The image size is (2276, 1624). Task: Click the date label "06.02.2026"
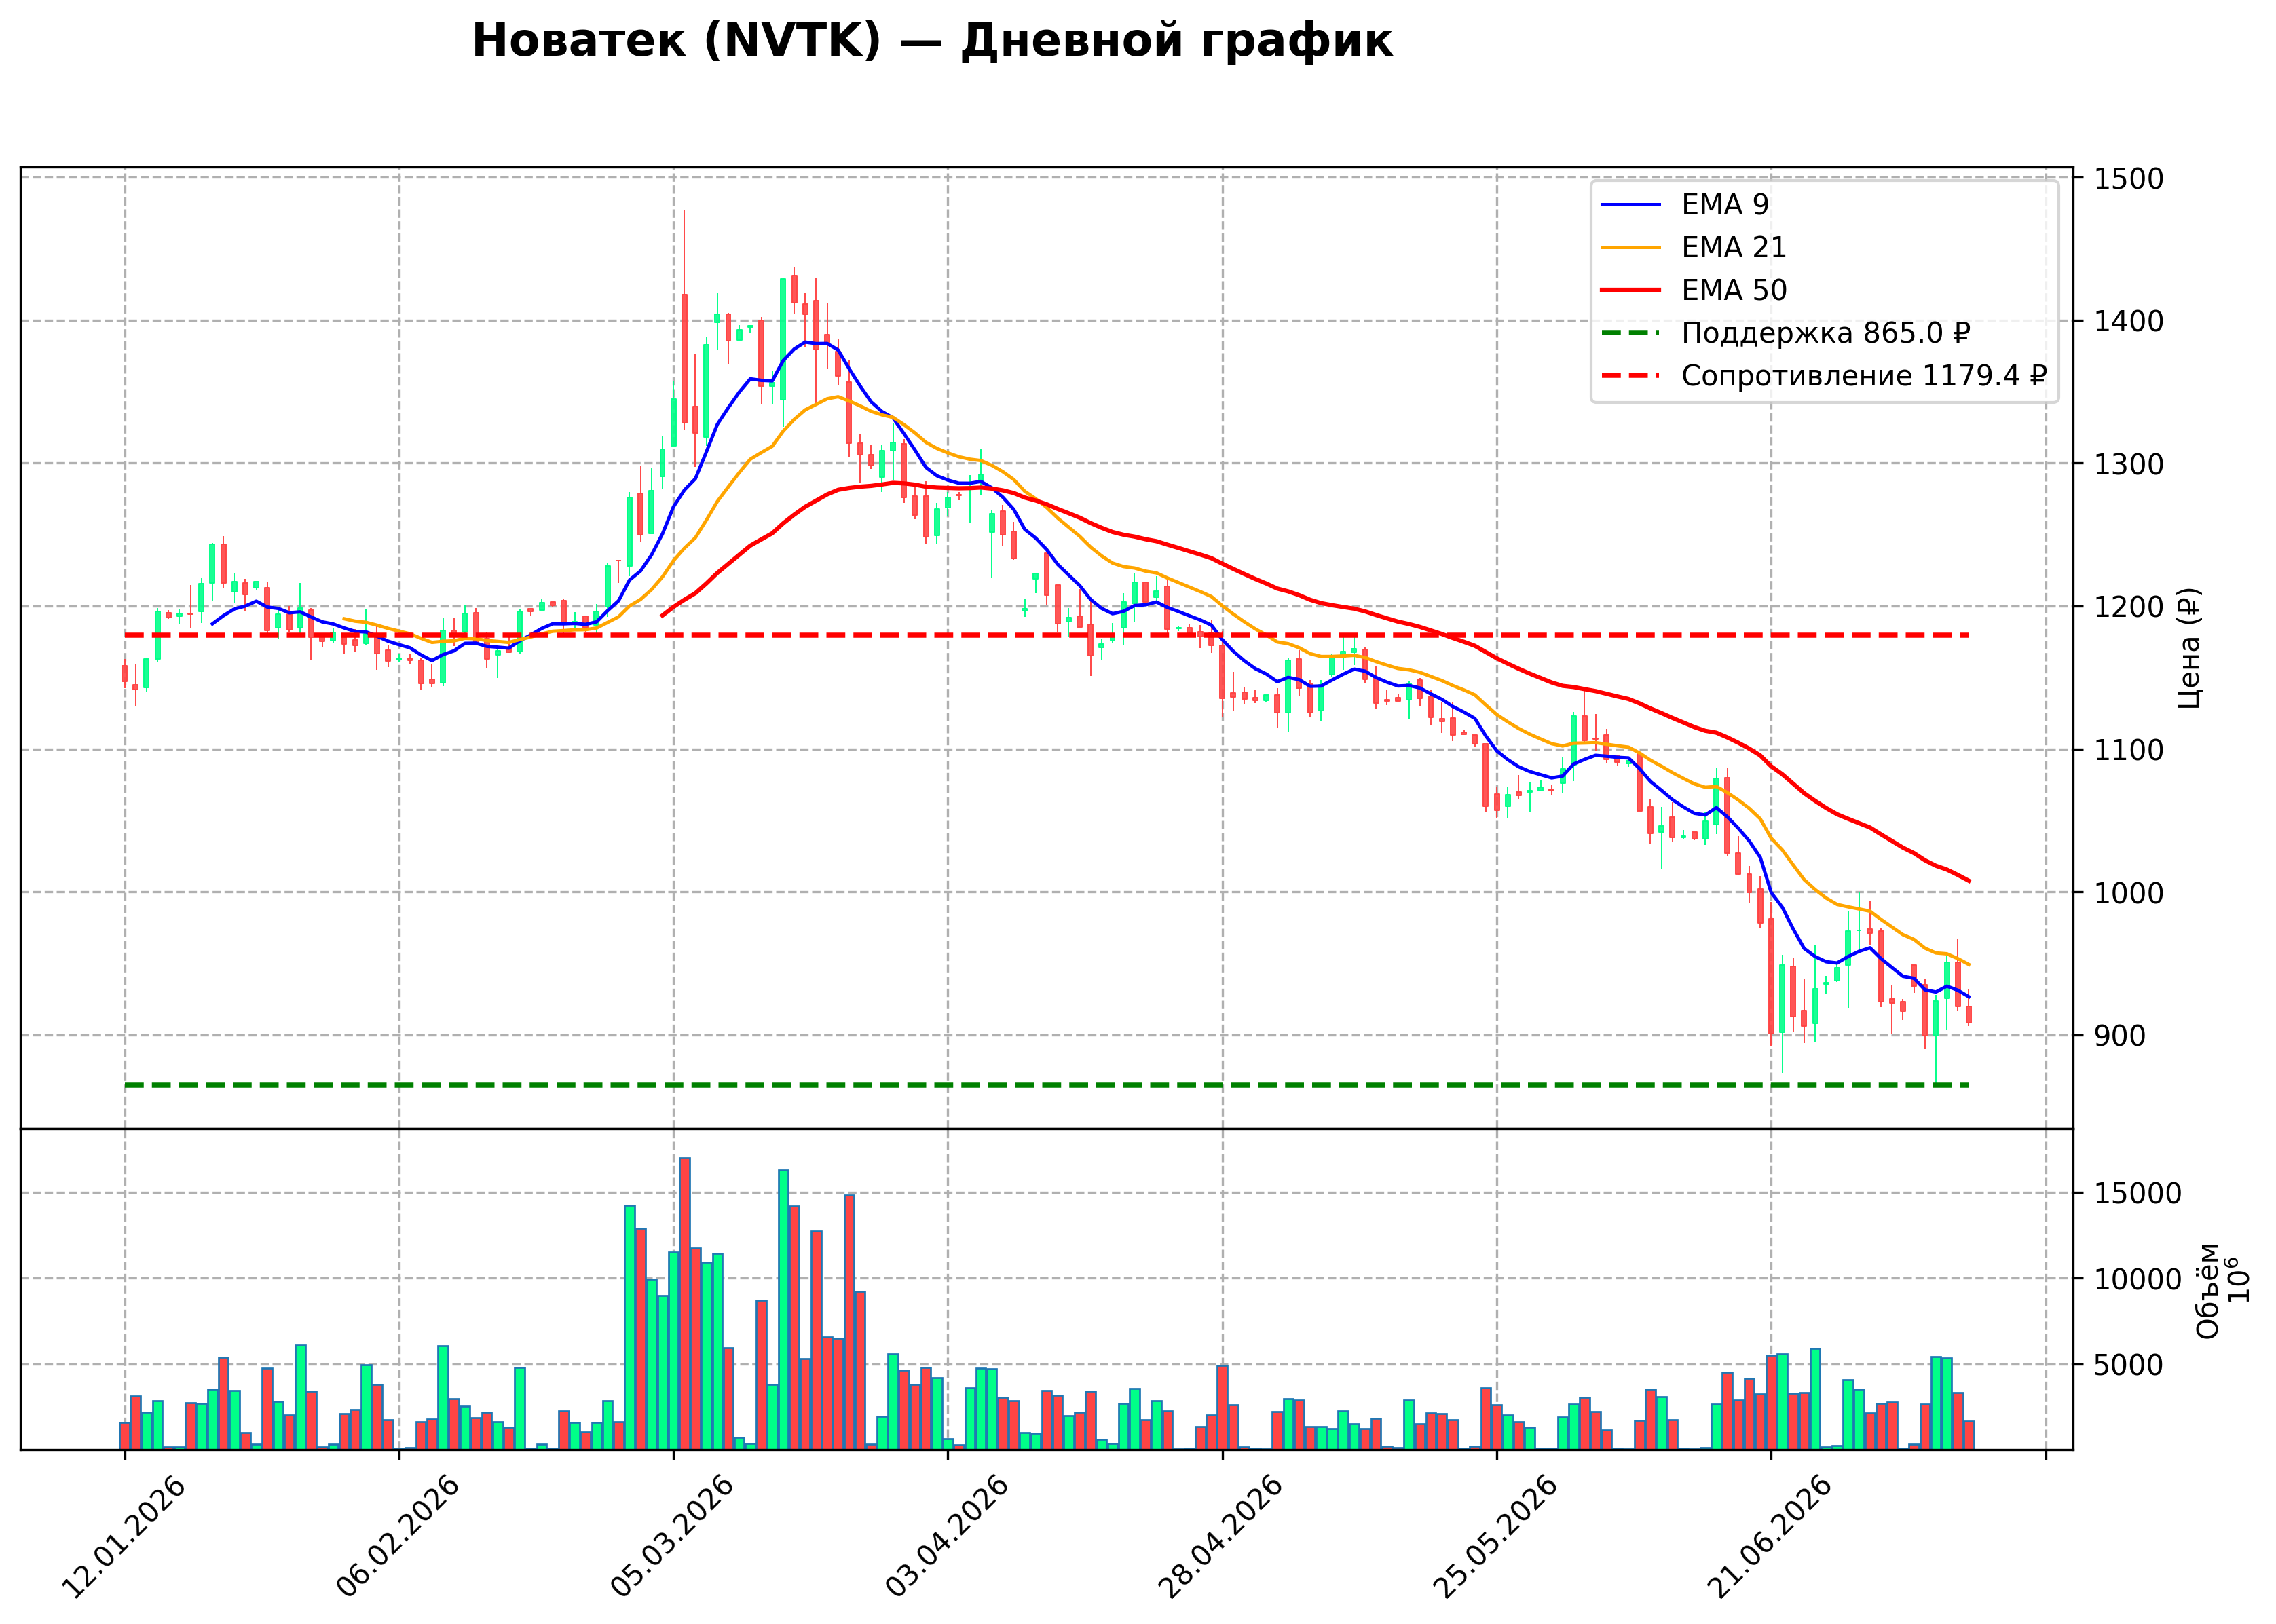point(399,1537)
